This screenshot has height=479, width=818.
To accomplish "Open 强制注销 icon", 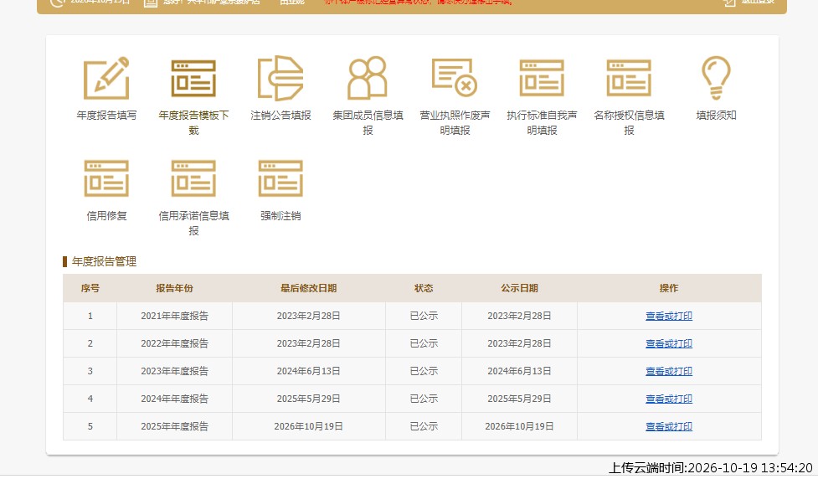I will [280, 178].
